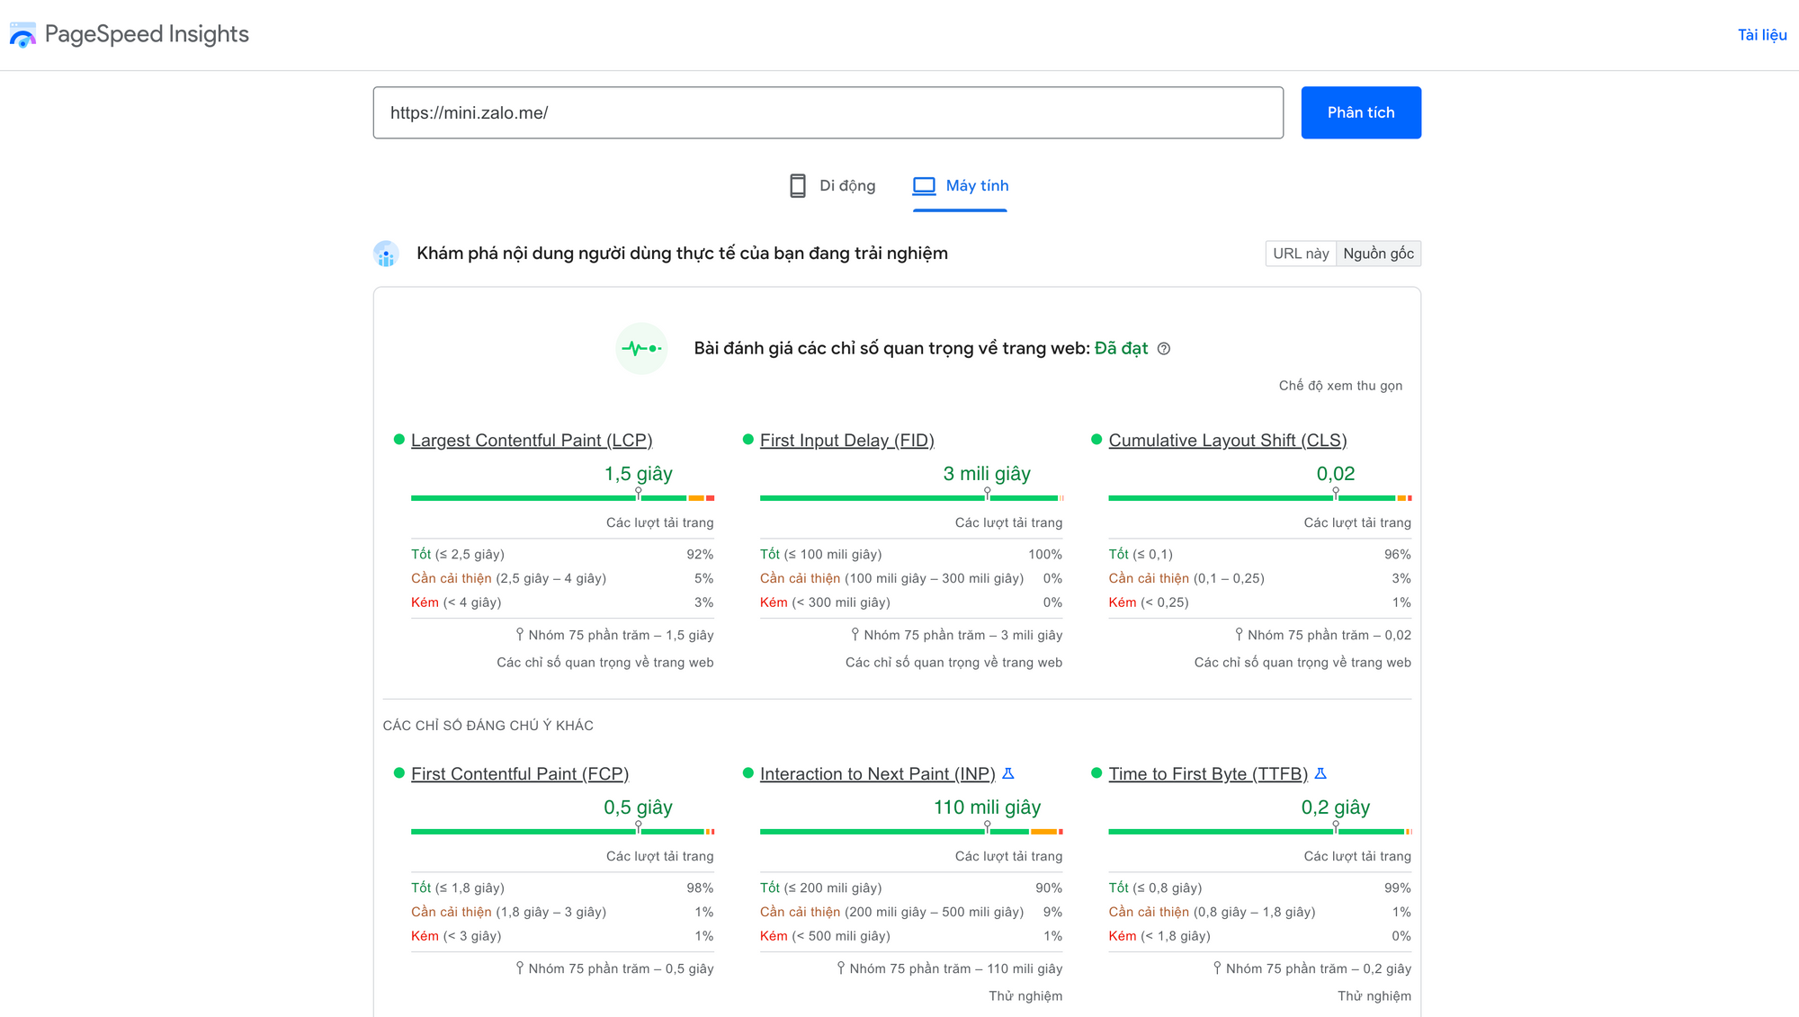This screenshot has width=1799, height=1017.
Task: Click the laptop icon for Máy tính
Action: pos(924,185)
